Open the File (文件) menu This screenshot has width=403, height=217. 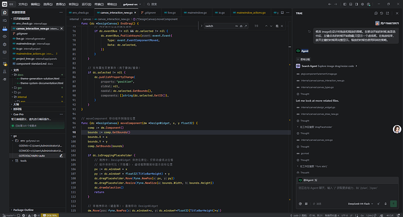pyautogui.click(x=23, y=4)
